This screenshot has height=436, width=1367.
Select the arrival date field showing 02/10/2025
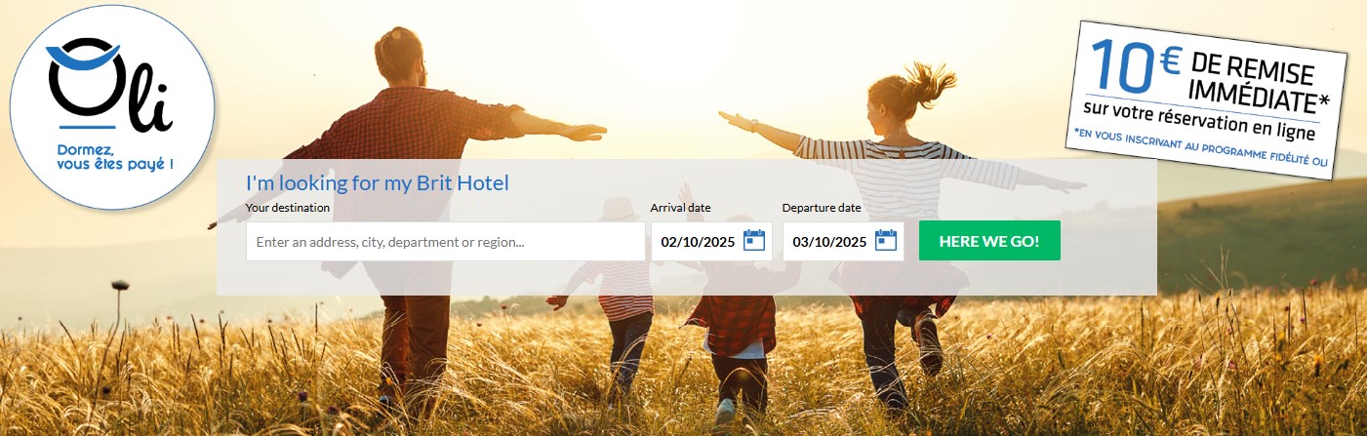coord(711,241)
